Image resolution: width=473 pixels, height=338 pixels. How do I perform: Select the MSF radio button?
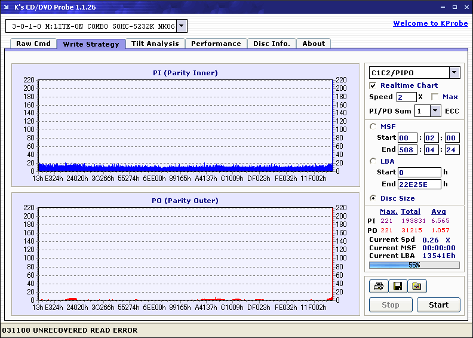point(373,126)
